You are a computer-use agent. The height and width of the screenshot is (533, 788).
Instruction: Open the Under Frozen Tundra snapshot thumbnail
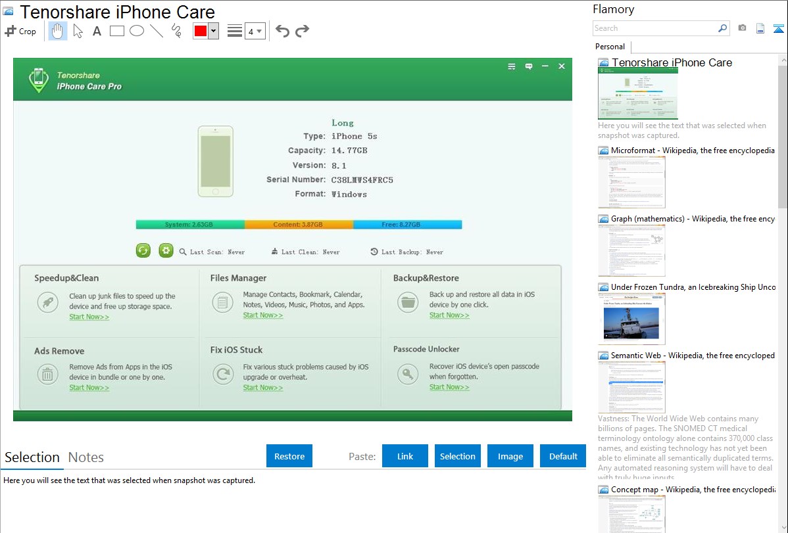point(631,319)
